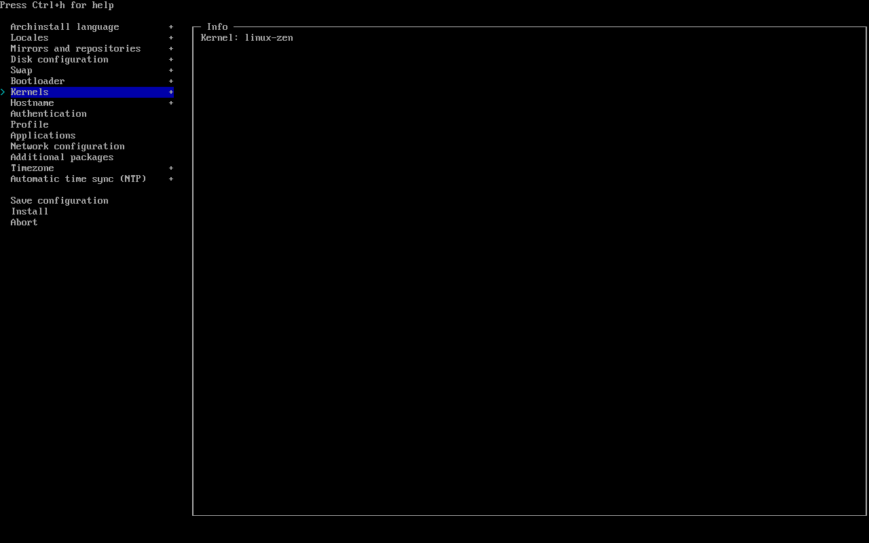Click the plus marker beside Kernels
The width and height of the screenshot is (869, 543).
tap(171, 92)
